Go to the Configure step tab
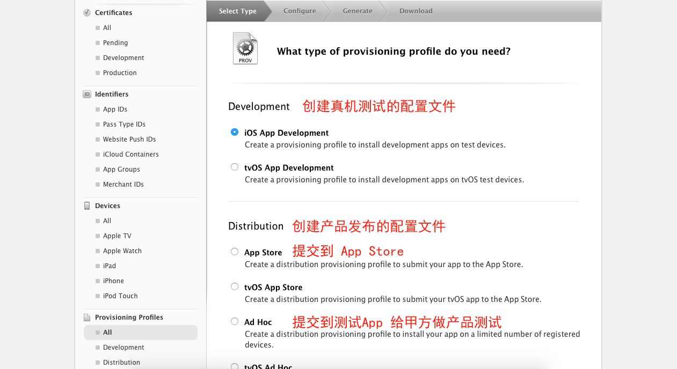 click(x=300, y=11)
